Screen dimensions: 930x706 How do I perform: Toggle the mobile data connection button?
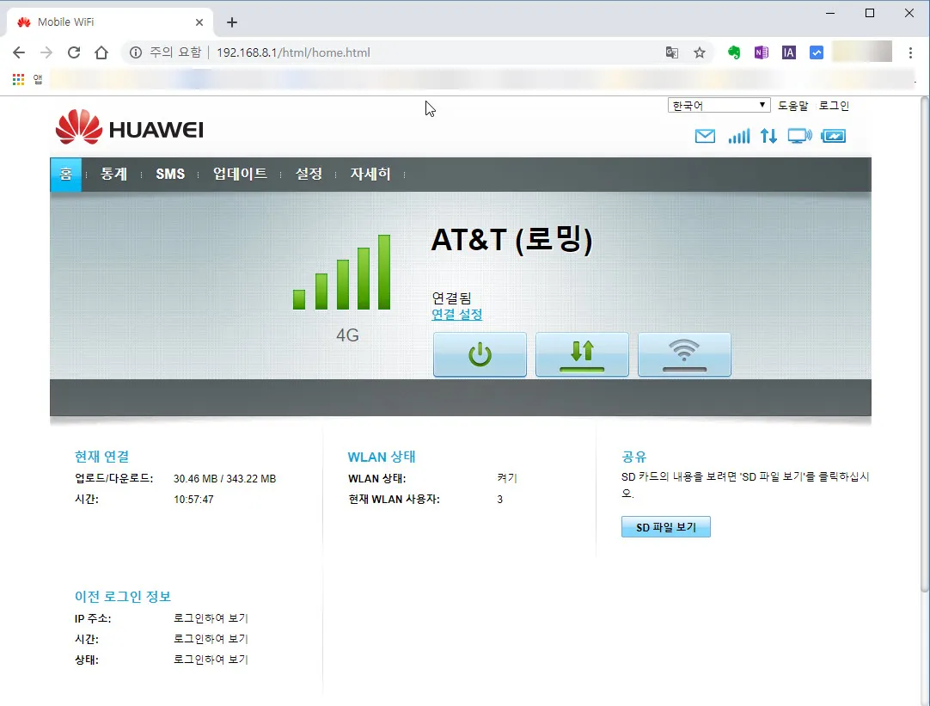582,354
